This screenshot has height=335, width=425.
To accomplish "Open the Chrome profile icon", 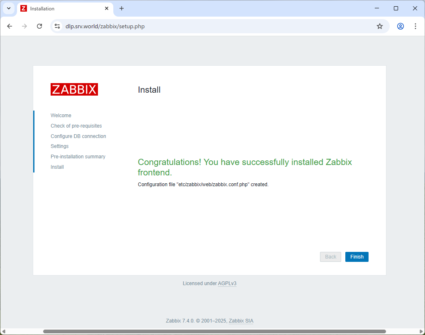I will pos(401,26).
